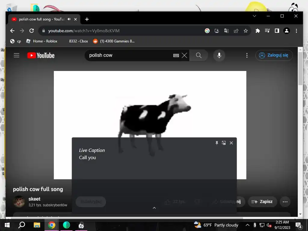Click the green round taskbar app
This screenshot has height=231, width=308.
[66, 225]
